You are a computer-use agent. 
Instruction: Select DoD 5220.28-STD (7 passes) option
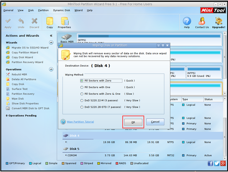pos(82,107)
